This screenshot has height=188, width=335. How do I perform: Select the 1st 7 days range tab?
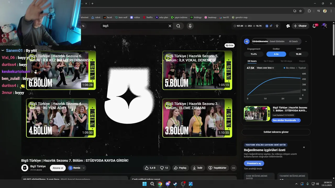point(269,61)
